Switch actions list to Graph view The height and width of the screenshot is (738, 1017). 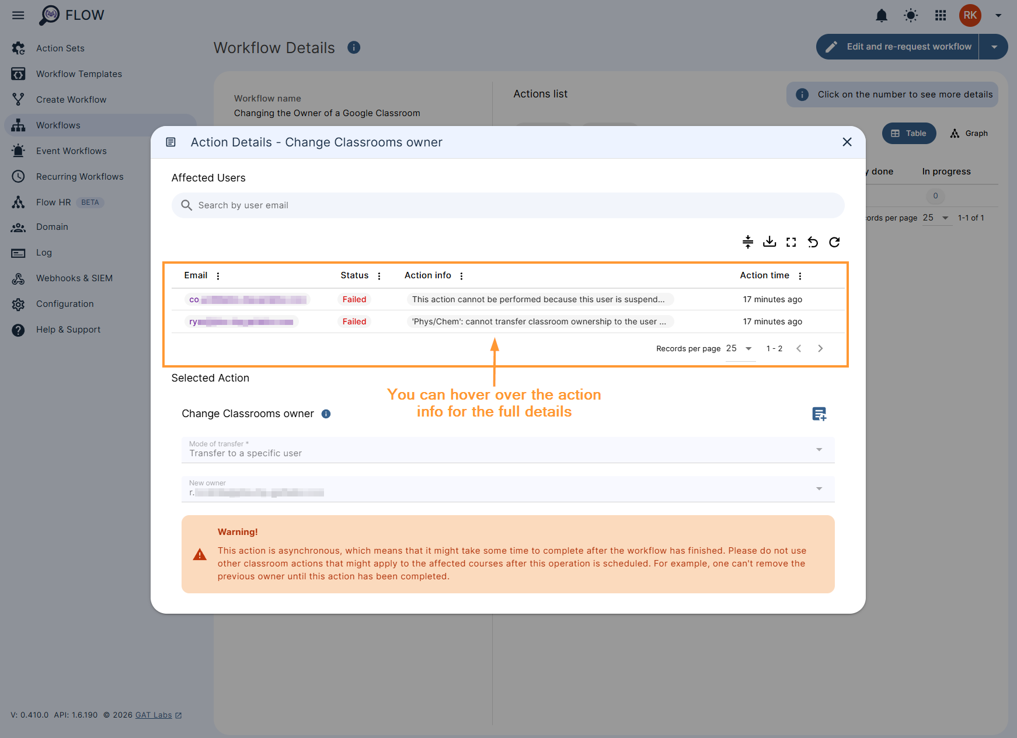click(969, 134)
